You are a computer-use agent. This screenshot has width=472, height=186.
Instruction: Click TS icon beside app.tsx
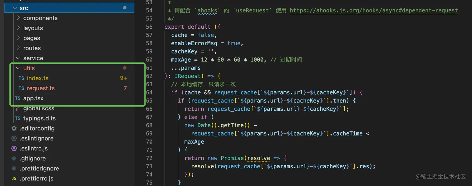[18, 98]
